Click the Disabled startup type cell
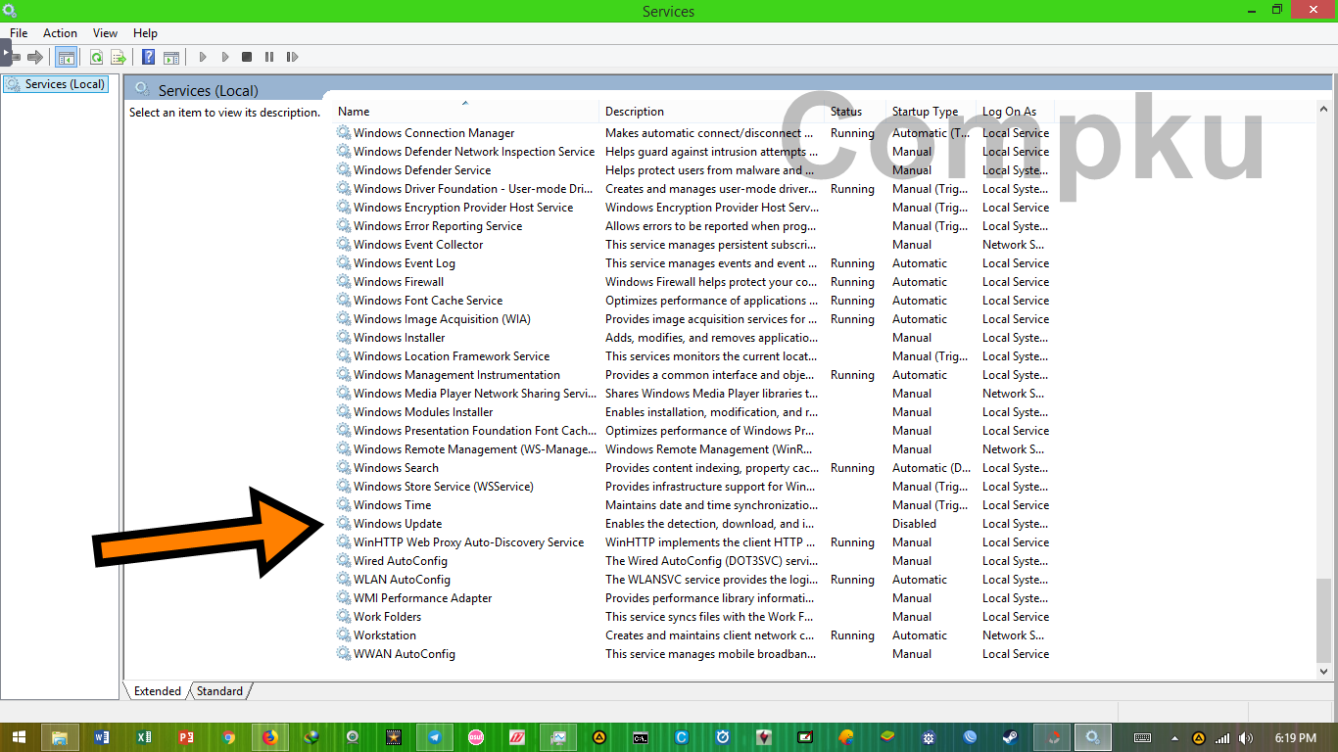Screen dimensions: 1338x752 point(914,524)
